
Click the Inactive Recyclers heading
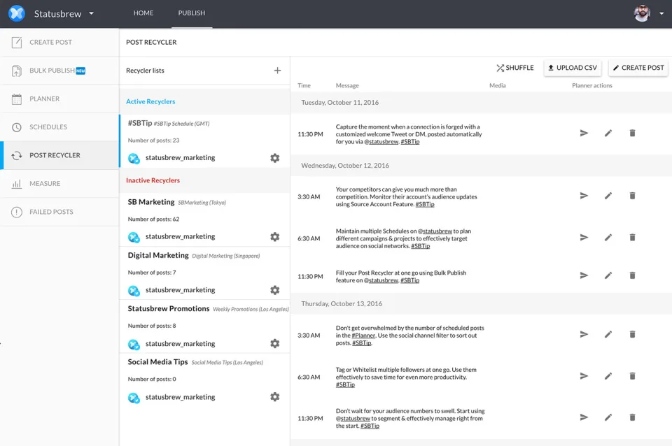153,180
